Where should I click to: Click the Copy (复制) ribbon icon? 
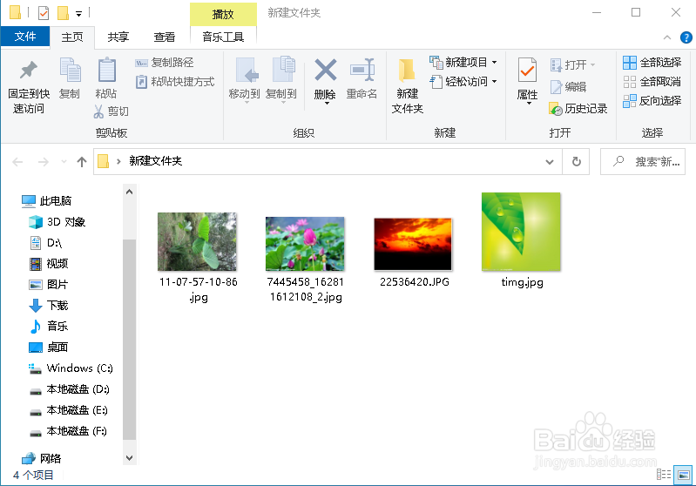click(x=70, y=71)
